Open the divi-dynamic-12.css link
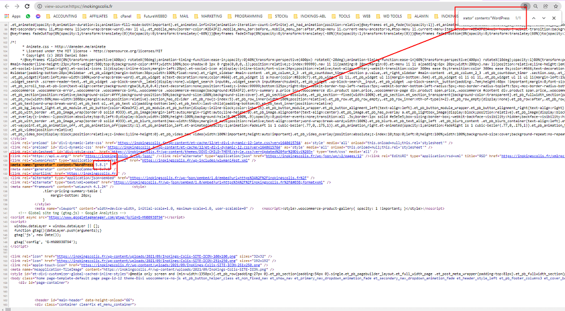This screenshot has height=311, width=565. click(x=194, y=147)
